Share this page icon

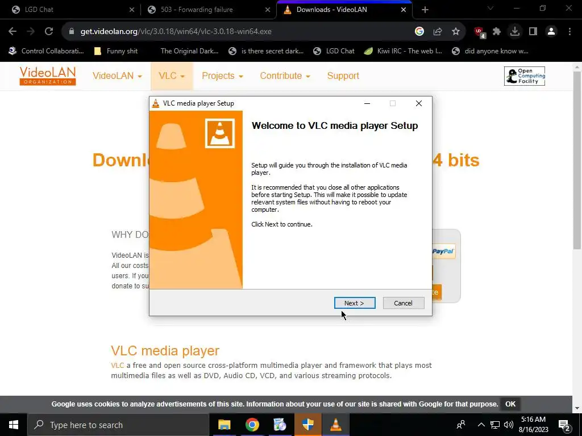tap(438, 32)
